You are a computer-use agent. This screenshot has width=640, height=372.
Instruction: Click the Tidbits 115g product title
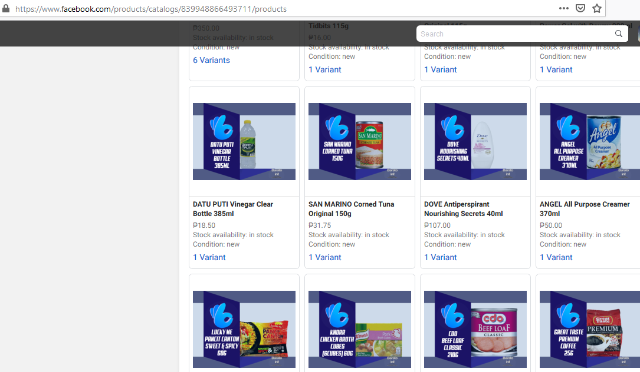pyautogui.click(x=329, y=26)
